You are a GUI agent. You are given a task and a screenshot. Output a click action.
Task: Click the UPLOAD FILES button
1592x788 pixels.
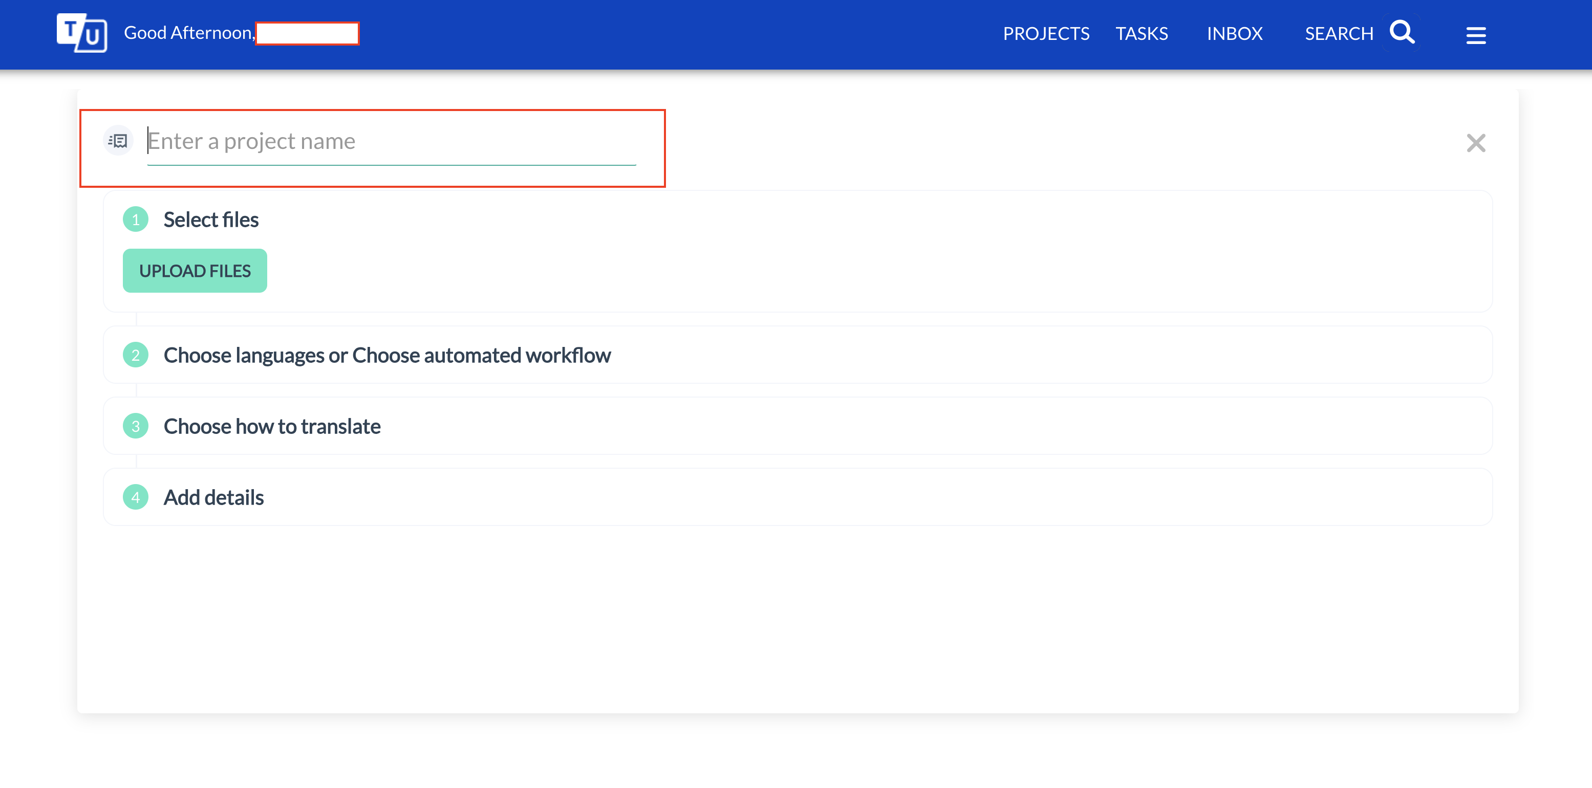[195, 271]
